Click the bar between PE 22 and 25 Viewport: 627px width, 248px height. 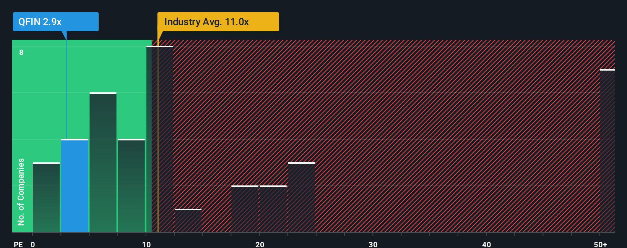302,197
